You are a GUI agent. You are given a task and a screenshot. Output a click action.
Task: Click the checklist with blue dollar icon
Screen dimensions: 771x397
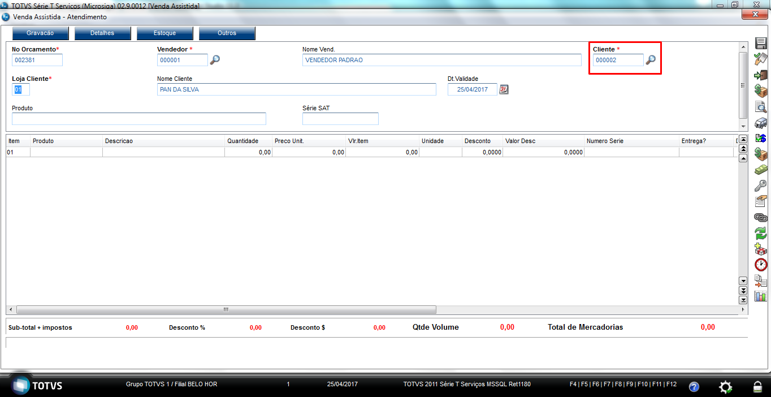pos(761,138)
